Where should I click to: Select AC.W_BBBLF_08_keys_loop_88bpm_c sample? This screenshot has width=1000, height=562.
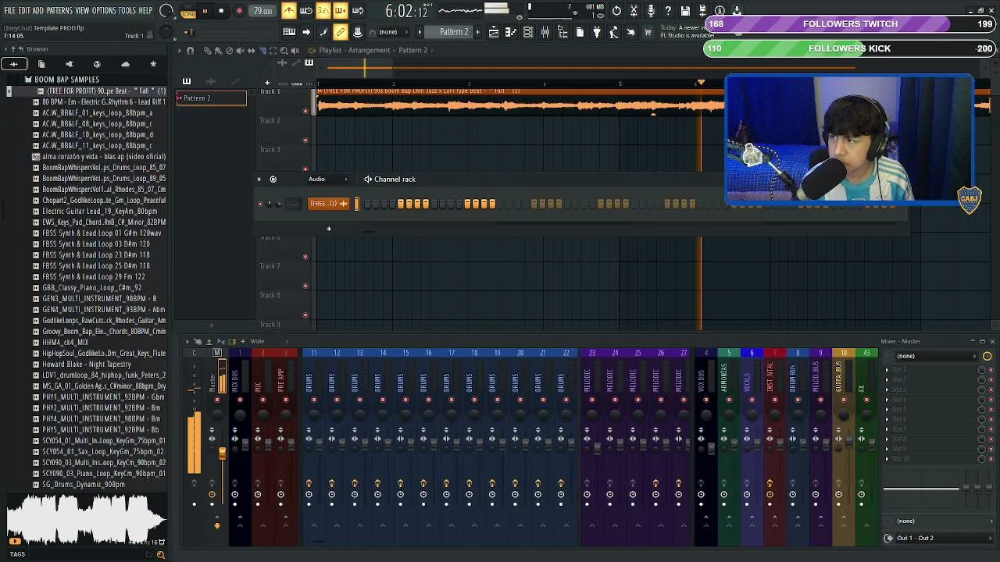pyautogui.click(x=97, y=123)
